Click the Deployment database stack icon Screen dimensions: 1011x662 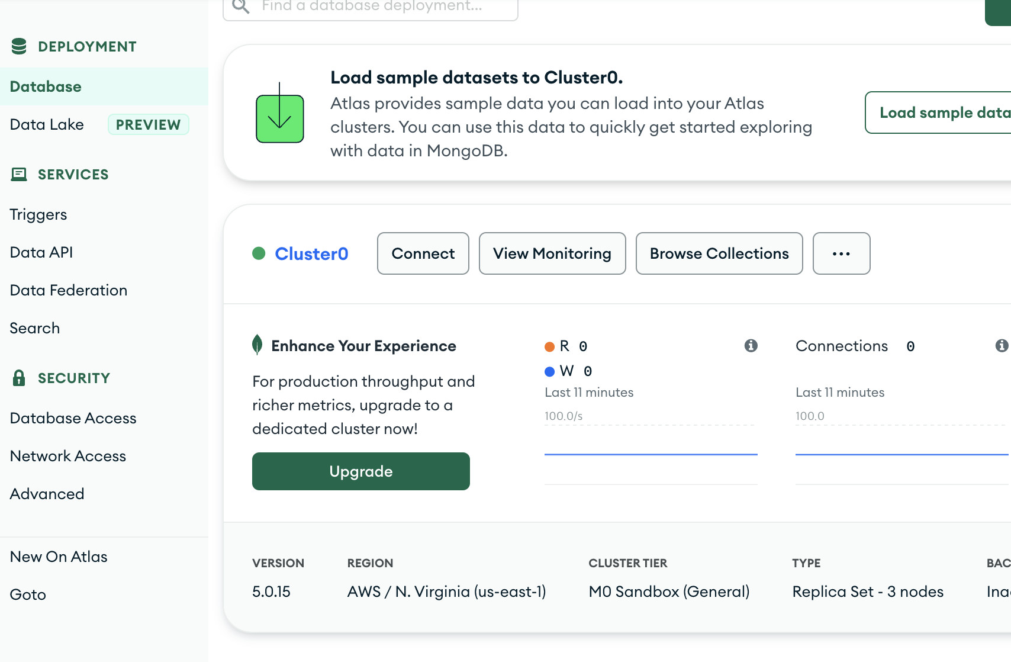[19, 46]
